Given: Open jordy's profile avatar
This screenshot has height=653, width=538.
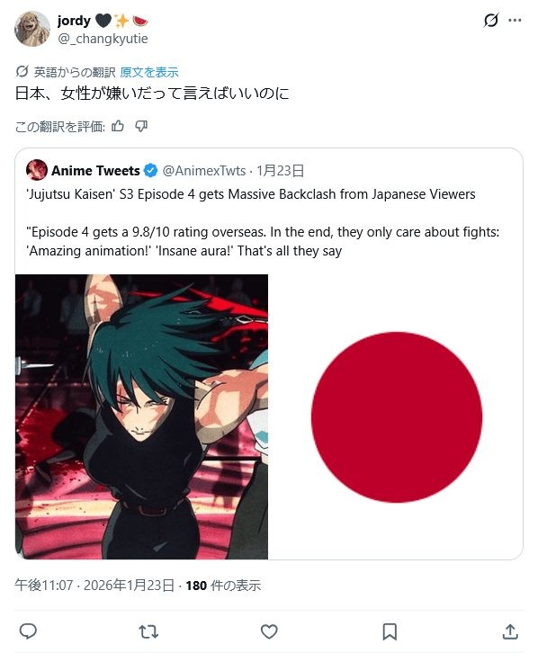Looking at the screenshot, I should click(x=32, y=29).
